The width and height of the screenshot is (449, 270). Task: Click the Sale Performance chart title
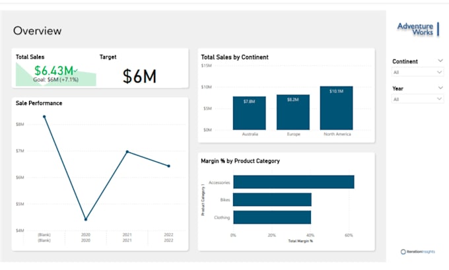[x=39, y=103]
